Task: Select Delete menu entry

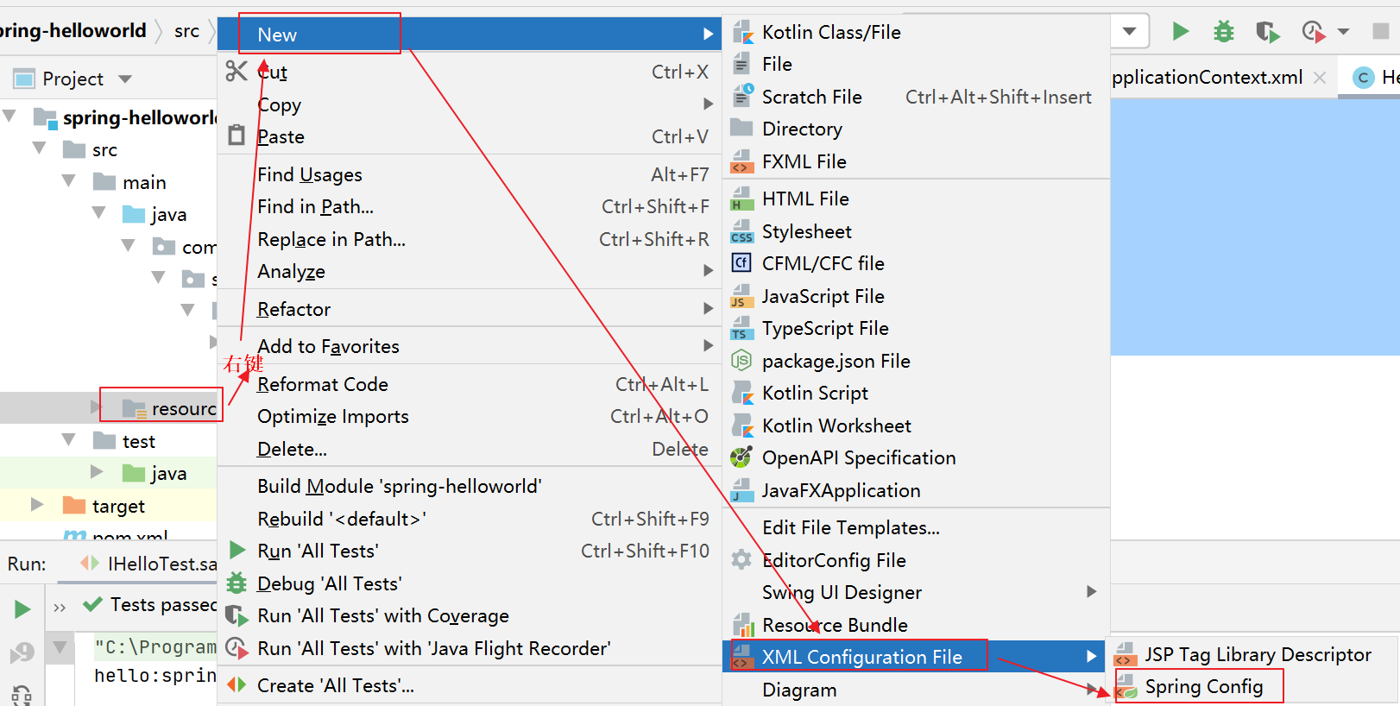Action: [469, 449]
